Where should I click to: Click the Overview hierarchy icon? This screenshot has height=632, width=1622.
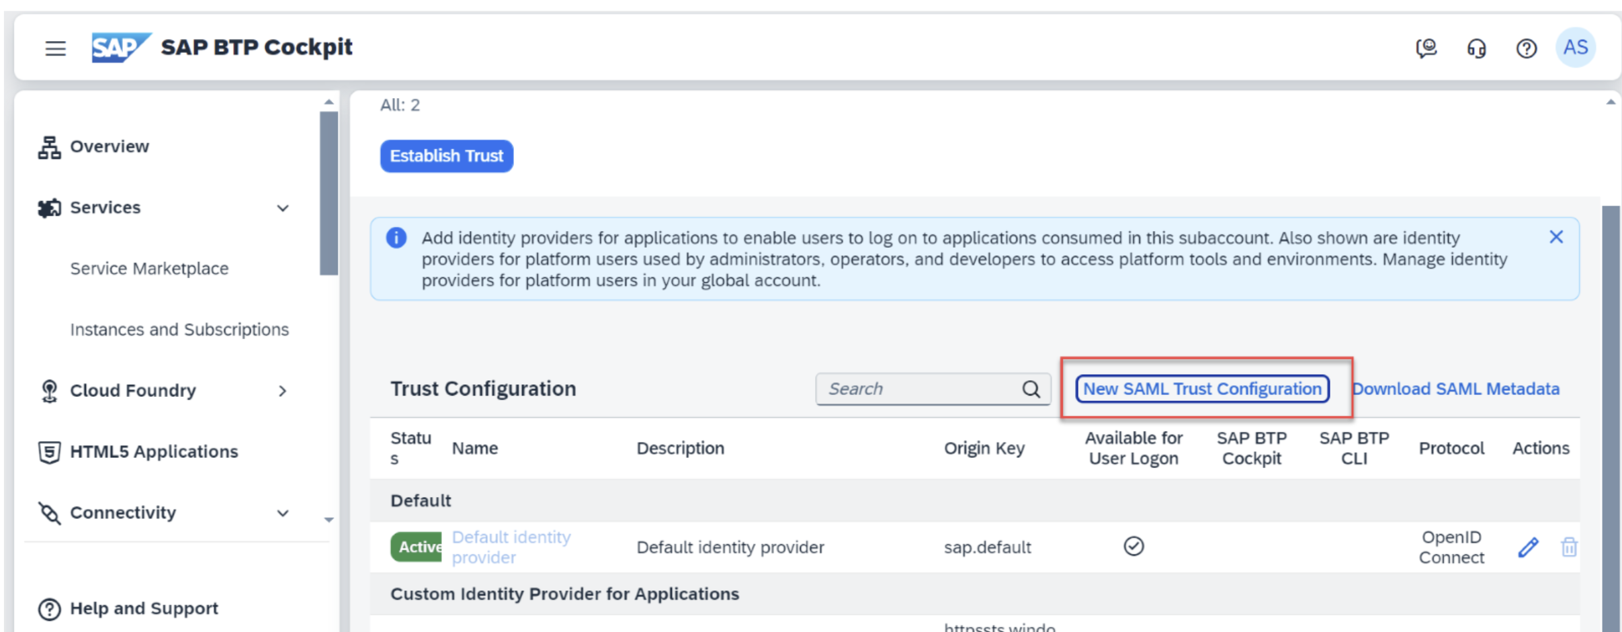[x=49, y=146]
